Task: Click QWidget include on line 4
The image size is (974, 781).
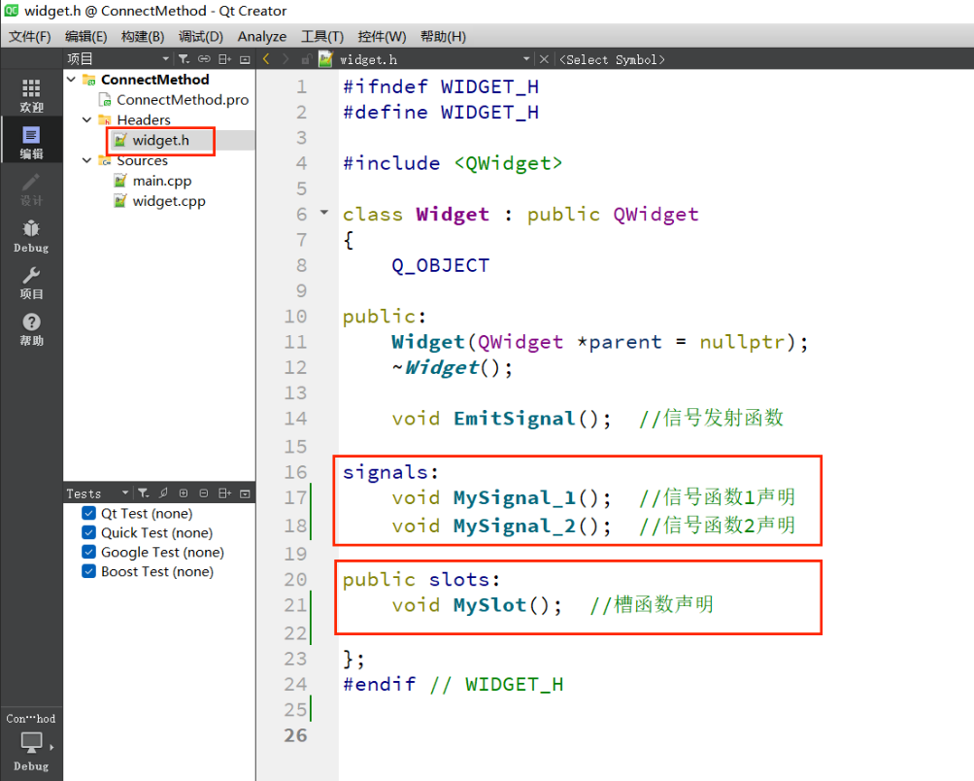Action: [x=508, y=163]
